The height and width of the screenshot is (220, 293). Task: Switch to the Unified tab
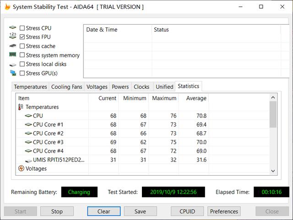(x=164, y=87)
